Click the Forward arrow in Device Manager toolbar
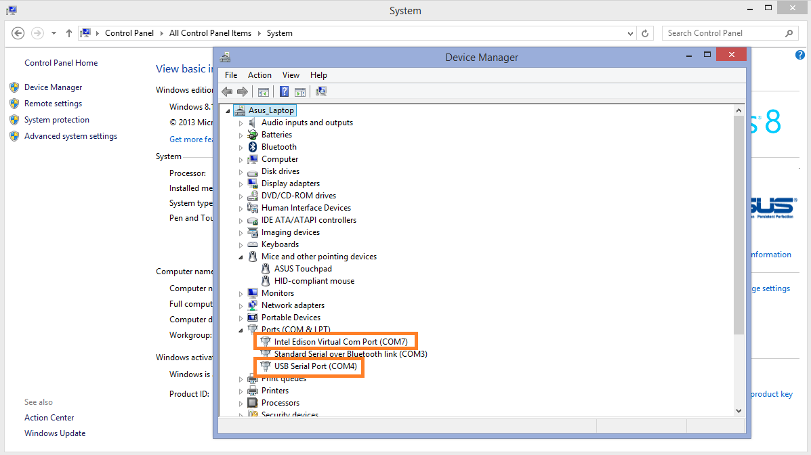Viewport: 811px width, 455px height. point(242,91)
